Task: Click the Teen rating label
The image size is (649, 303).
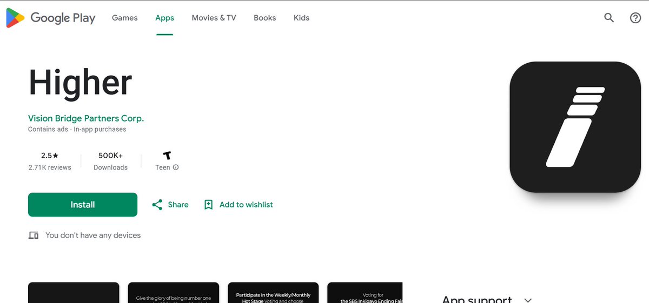Action: coord(163,167)
